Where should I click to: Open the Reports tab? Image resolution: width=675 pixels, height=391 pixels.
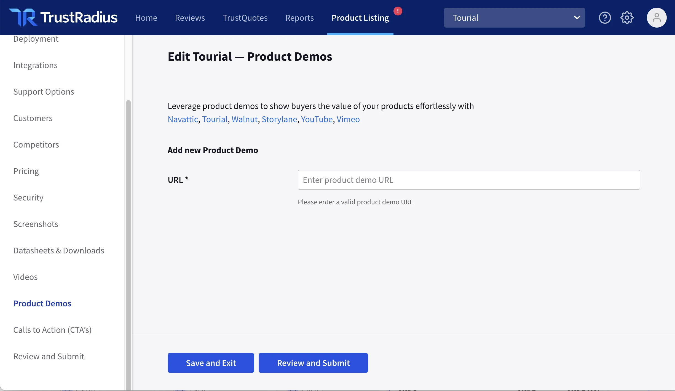tap(299, 18)
